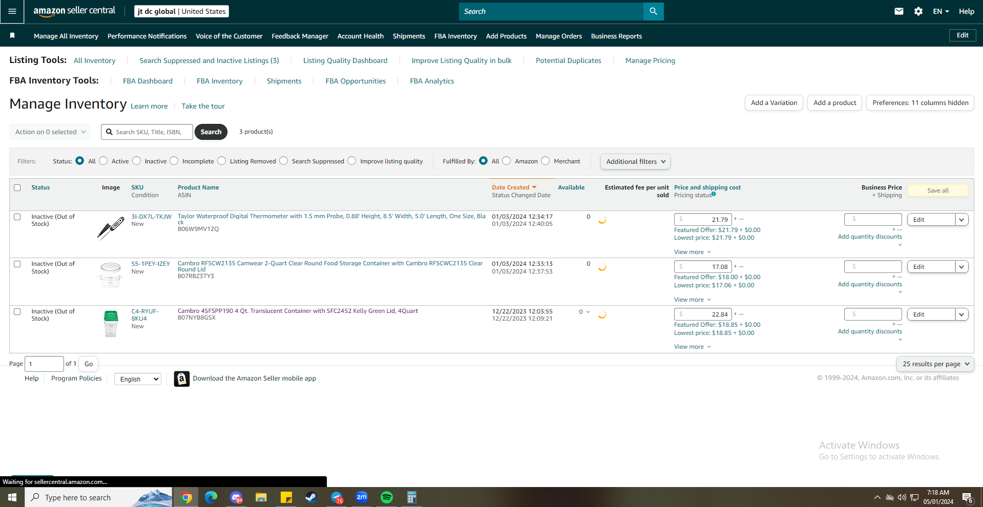This screenshot has width=983, height=507.
Task: Open the FBA Dashboard link
Action: [x=148, y=81]
